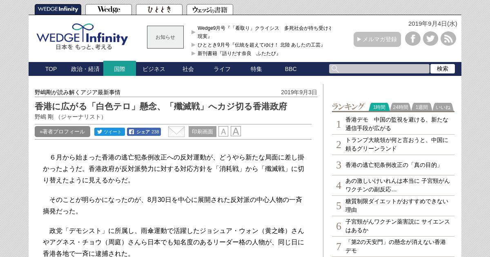Image resolution: width=490 pixels, height=257 pixels.
Task: Open ranking 4 子宮頸がんワクチンの副反応 article
Action: click(397, 185)
